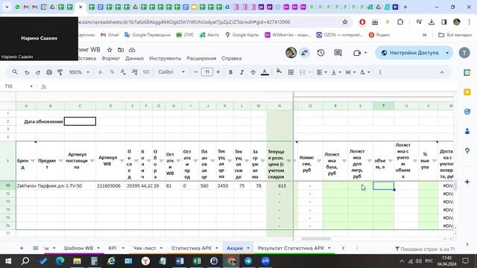This screenshot has height=268, width=477.
Task: Toggle bold formatting
Action: pyautogui.click(x=230, y=72)
